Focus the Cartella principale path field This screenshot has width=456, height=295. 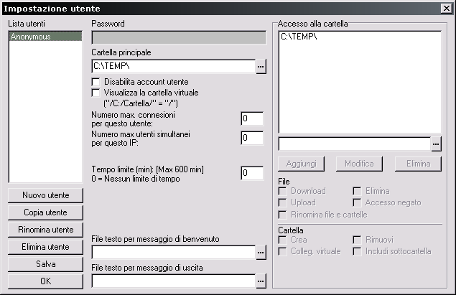click(x=173, y=67)
